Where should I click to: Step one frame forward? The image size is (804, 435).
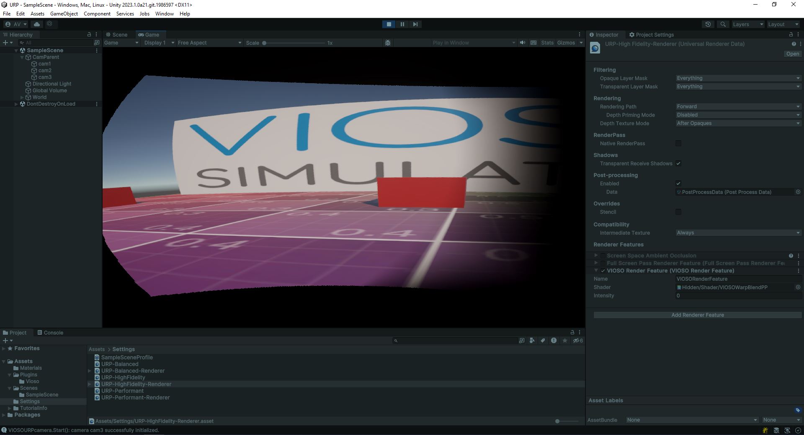click(x=415, y=24)
